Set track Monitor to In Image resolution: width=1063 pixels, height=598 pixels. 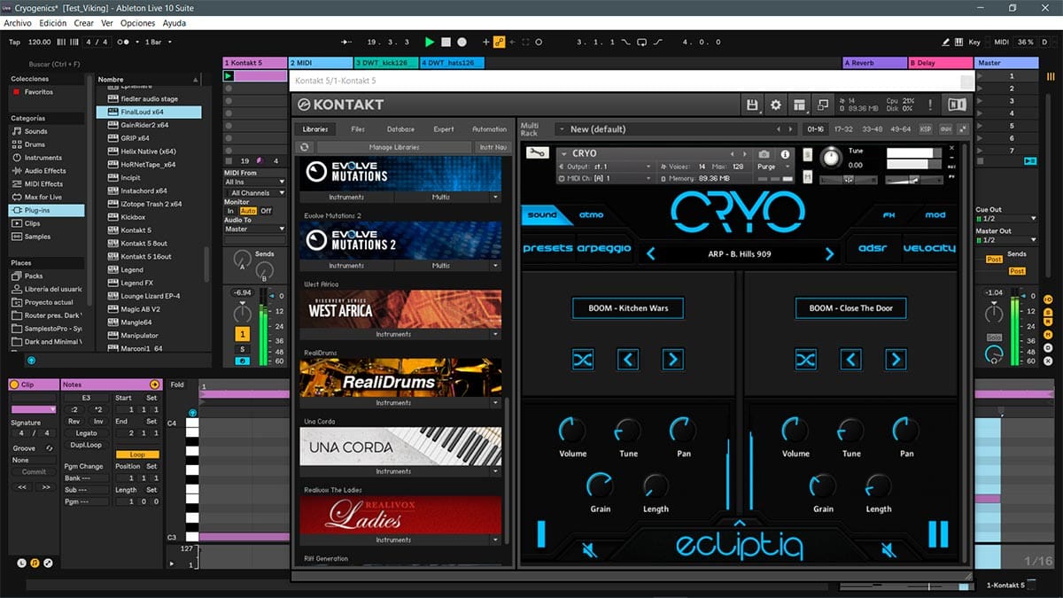231,211
